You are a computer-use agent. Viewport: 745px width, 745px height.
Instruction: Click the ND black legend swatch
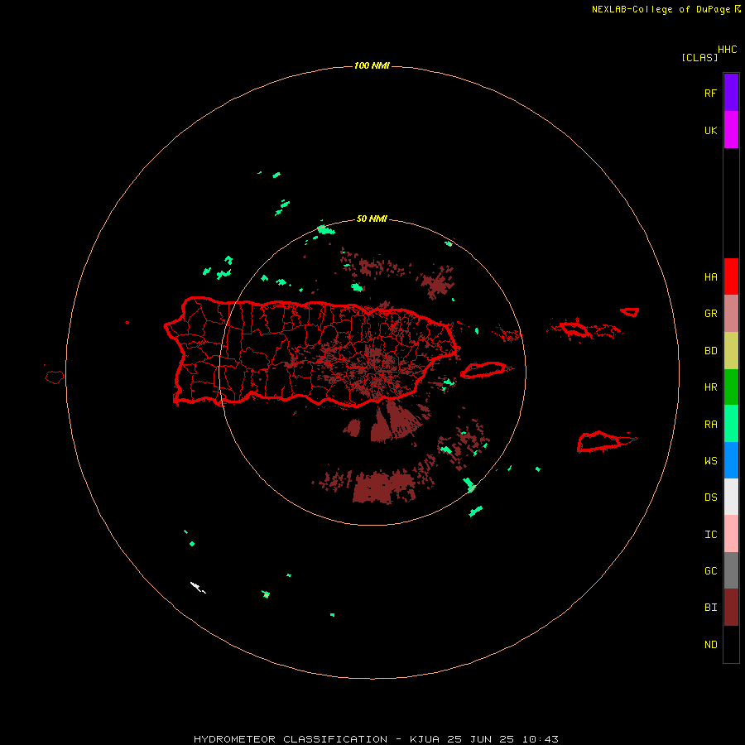pyautogui.click(x=731, y=644)
